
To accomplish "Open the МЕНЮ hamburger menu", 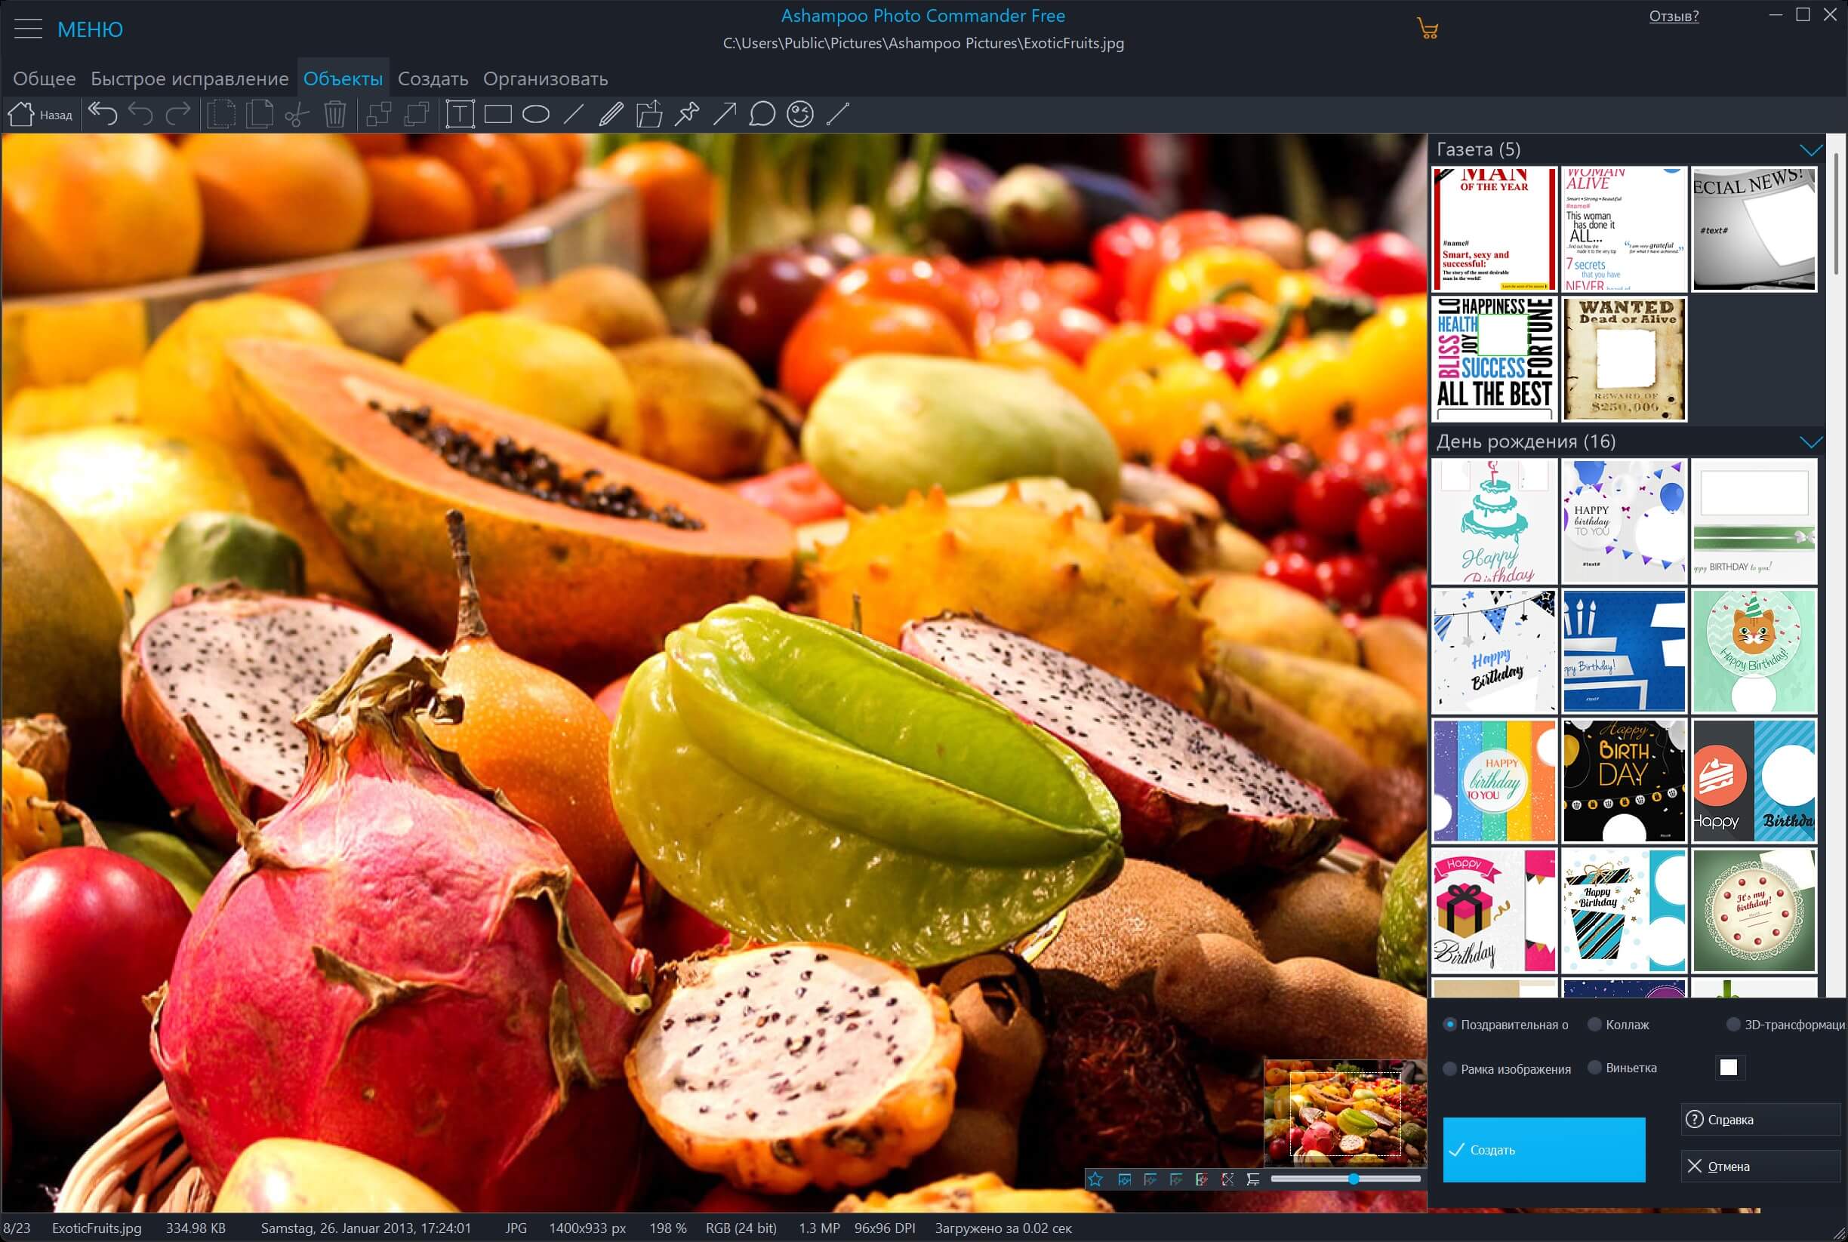I will click(29, 30).
